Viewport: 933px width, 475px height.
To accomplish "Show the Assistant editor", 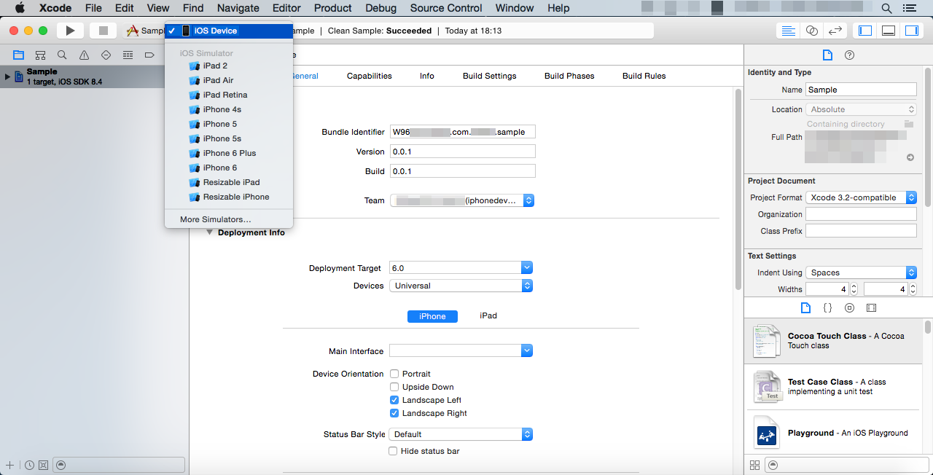I will point(811,31).
